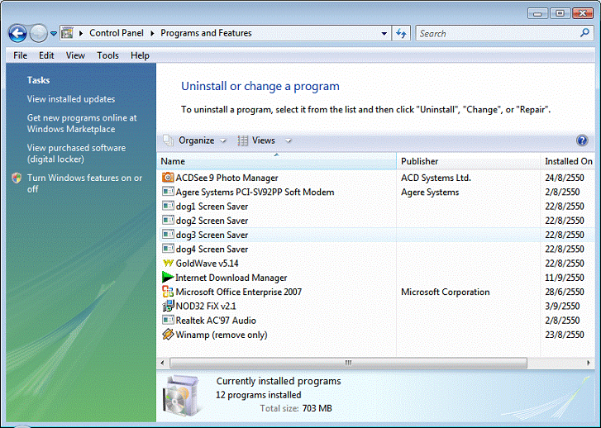Click the dog4 Screen Saver icon

click(168, 249)
